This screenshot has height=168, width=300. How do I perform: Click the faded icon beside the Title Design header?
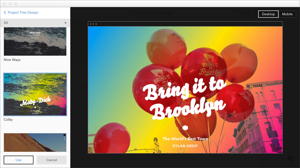click(x=130, y=13)
